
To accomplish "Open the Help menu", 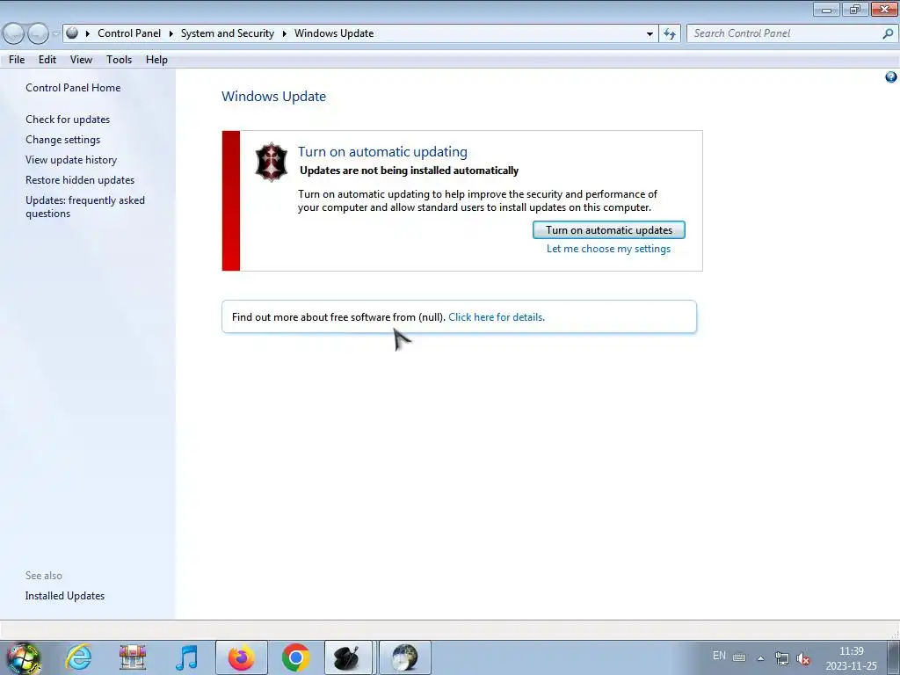I will (156, 60).
